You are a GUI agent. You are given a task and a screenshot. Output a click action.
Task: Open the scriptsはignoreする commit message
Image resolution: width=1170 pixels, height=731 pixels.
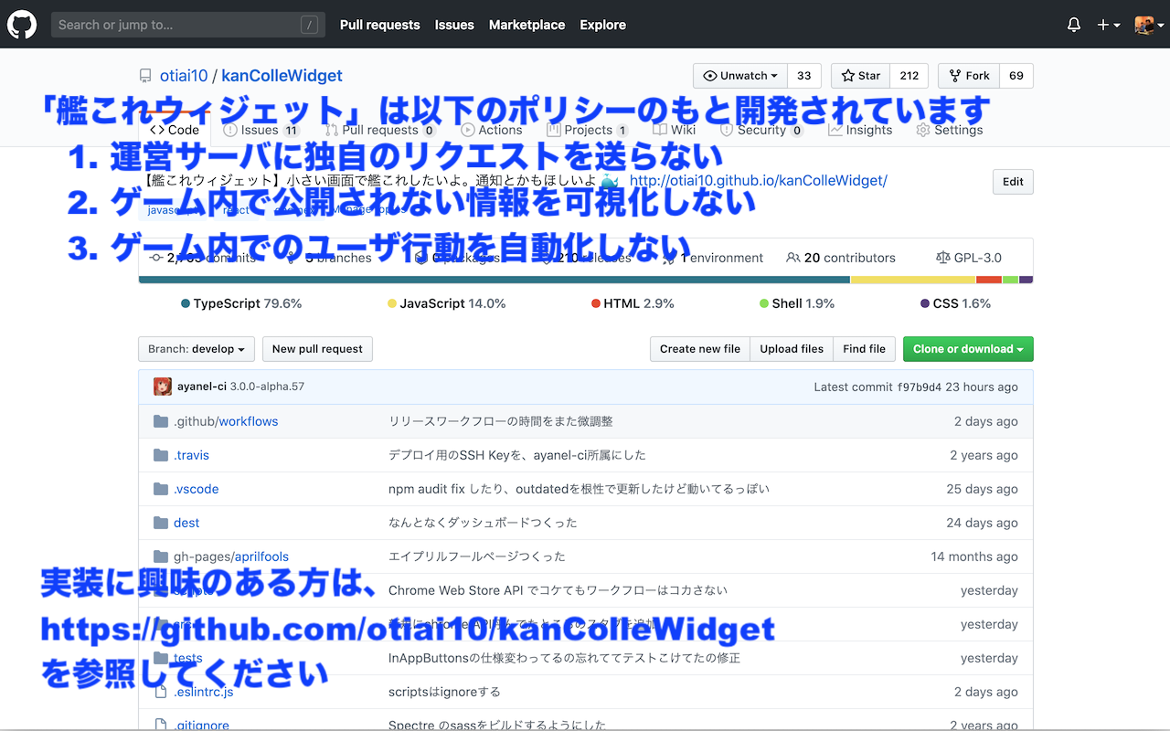point(444,692)
